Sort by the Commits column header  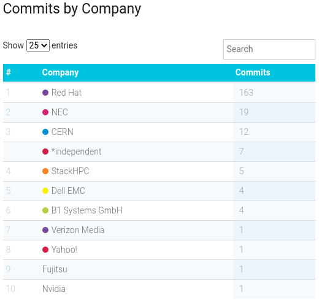pos(253,72)
